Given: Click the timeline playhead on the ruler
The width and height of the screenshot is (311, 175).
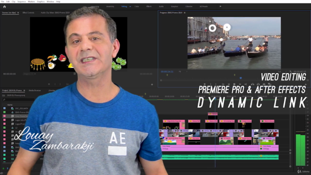Looking at the screenshot, I should click(215, 99).
